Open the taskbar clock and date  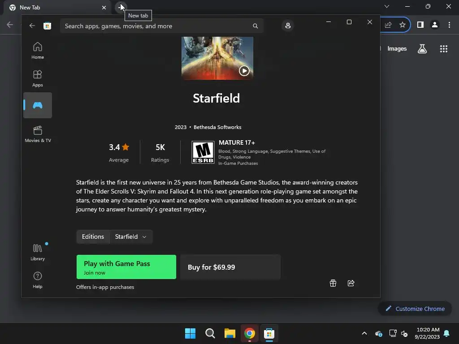coord(427,333)
